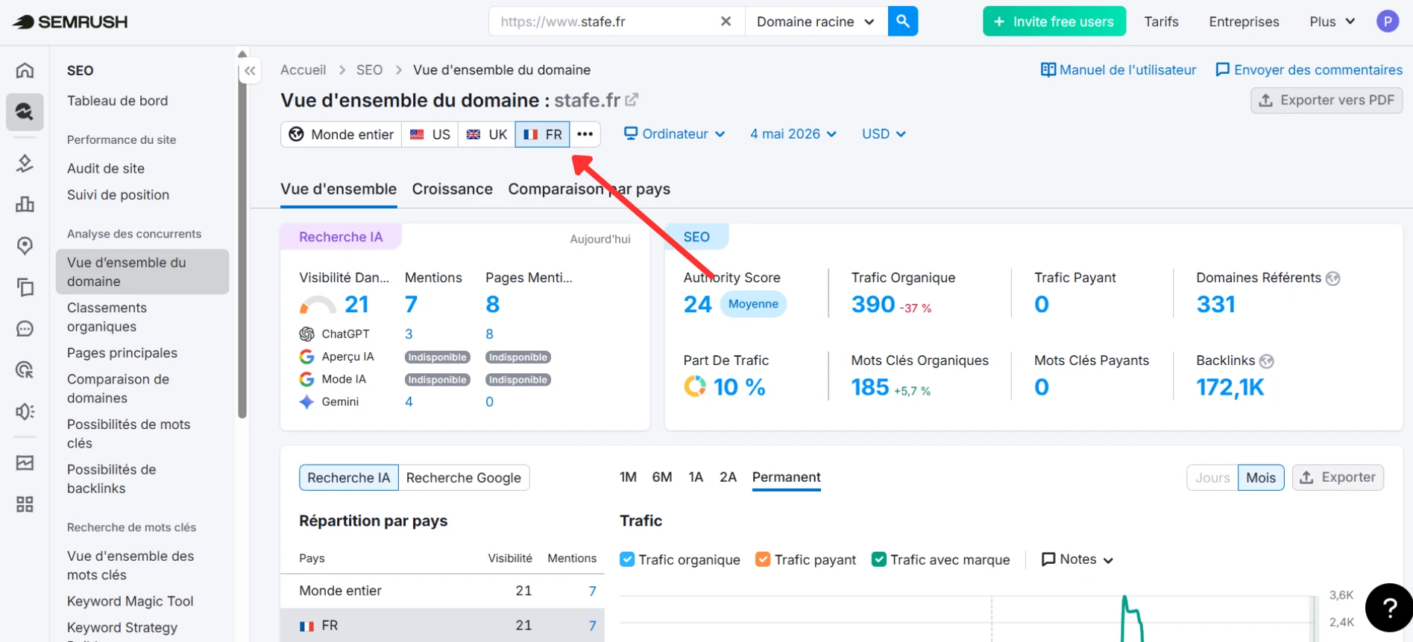Open Domaine racine dropdown
This screenshot has width=1413, height=642.
(x=816, y=22)
